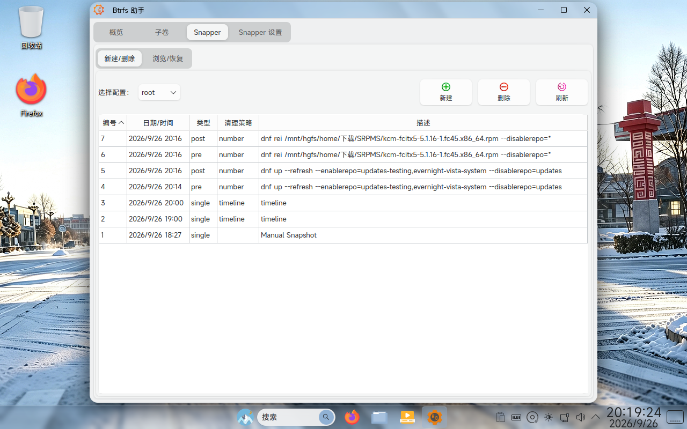Select the 'Manual Snapshot' description cell

[423, 235]
